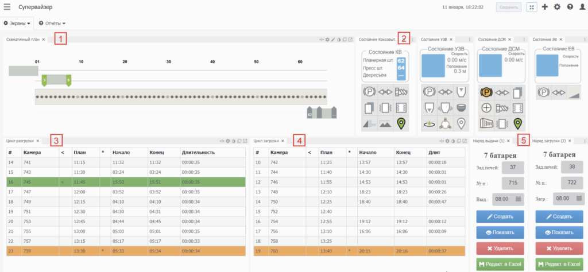This screenshot has width=588, height=272.
Task: Click gear icon in Схематичный план toolbar
Action: (x=327, y=40)
